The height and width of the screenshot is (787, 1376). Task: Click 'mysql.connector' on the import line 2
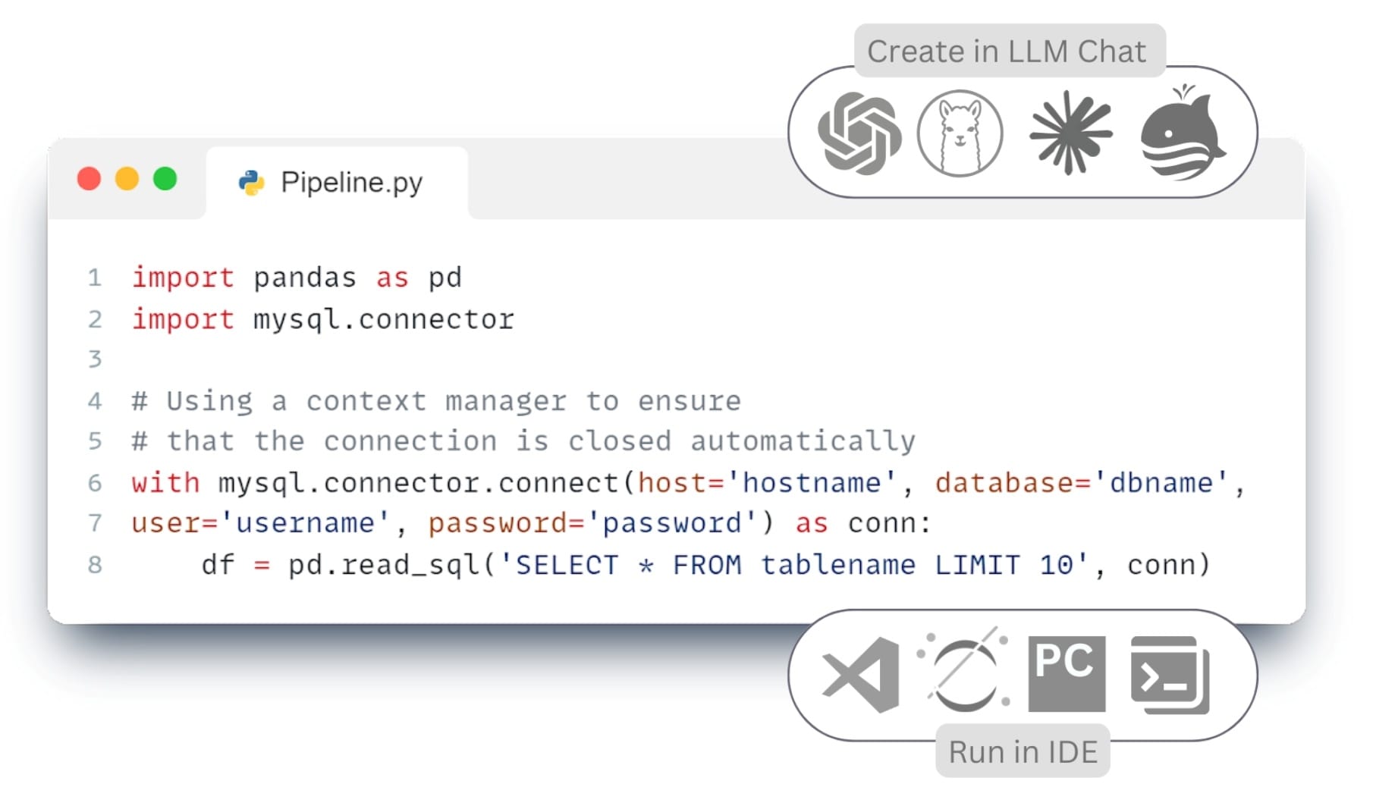pos(384,319)
